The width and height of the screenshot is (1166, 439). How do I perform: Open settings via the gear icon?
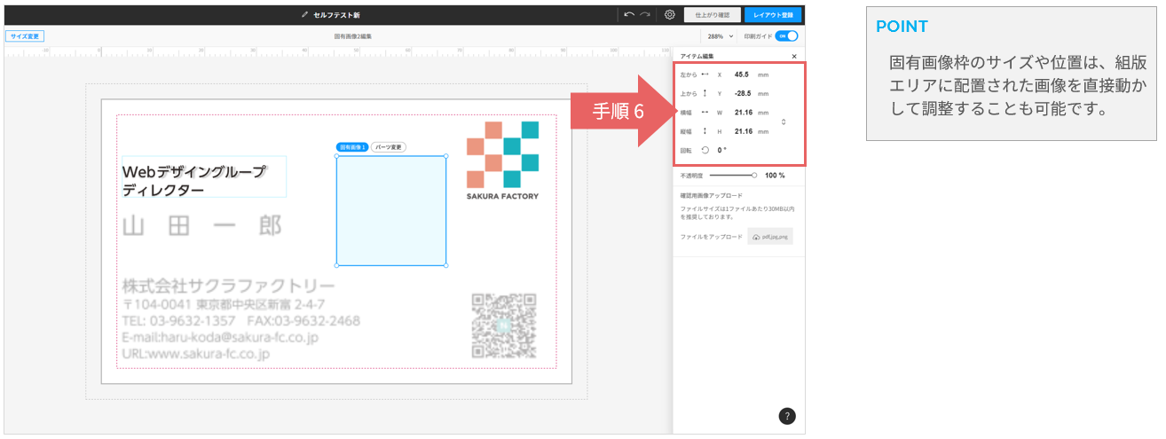(670, 15)
